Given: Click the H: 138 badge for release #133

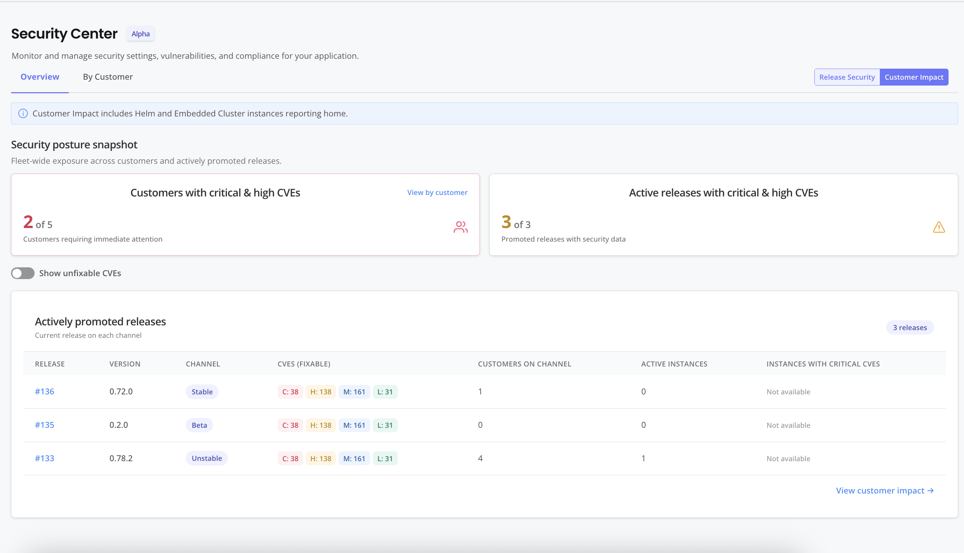Looking at the screenshot, I should click(x=321, y=458).
